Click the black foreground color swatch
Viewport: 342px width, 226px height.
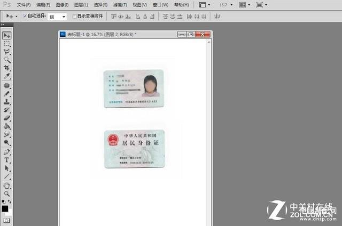pos(4,208)
